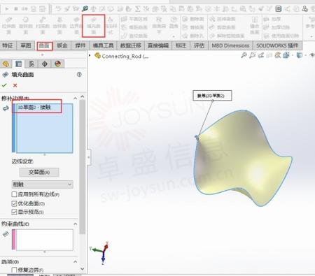Viewport: 315px width, 276px height.
Task: Collapse the 修补边界 section
Action: [76, 99]
